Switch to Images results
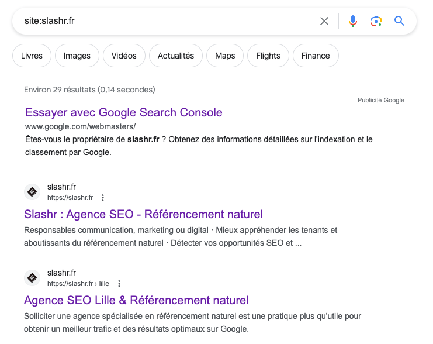 pyautogui.click(x=77, y=56)
